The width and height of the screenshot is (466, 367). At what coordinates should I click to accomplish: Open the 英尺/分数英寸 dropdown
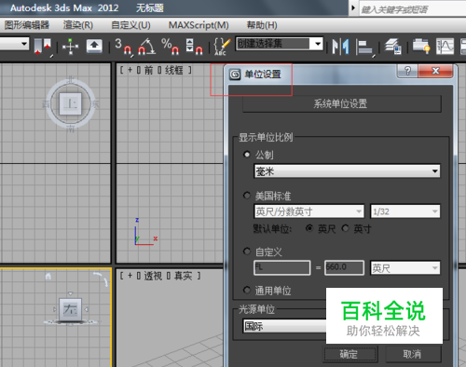click(309, 211)
